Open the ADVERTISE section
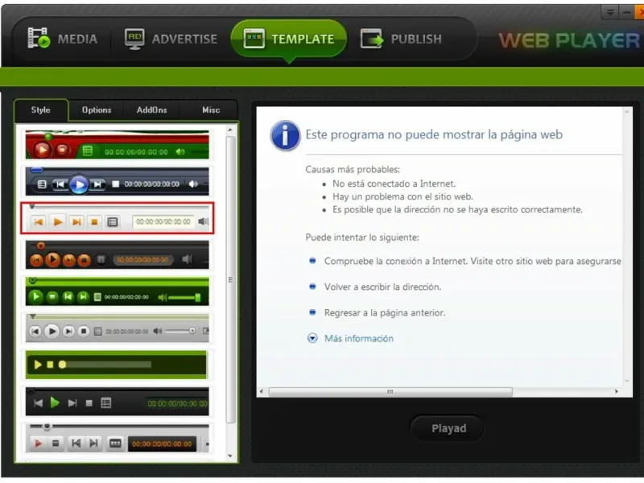 [171, 39]
